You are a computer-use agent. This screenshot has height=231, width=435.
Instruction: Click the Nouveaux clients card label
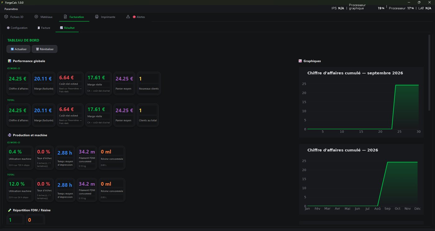[x=149, y=89]
